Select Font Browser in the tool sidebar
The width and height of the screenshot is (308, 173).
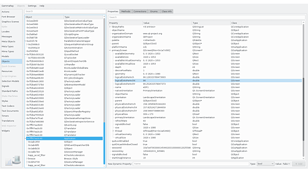click(8, 16)
